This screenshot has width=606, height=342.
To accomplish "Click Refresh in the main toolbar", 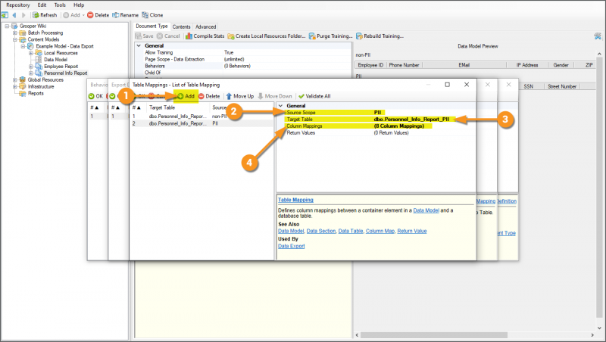I will pos(45,15).
